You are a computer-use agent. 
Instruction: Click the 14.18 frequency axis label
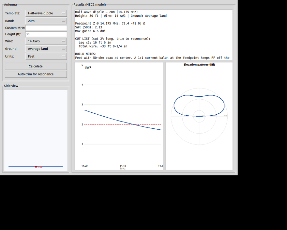click(x=123, y=166)
